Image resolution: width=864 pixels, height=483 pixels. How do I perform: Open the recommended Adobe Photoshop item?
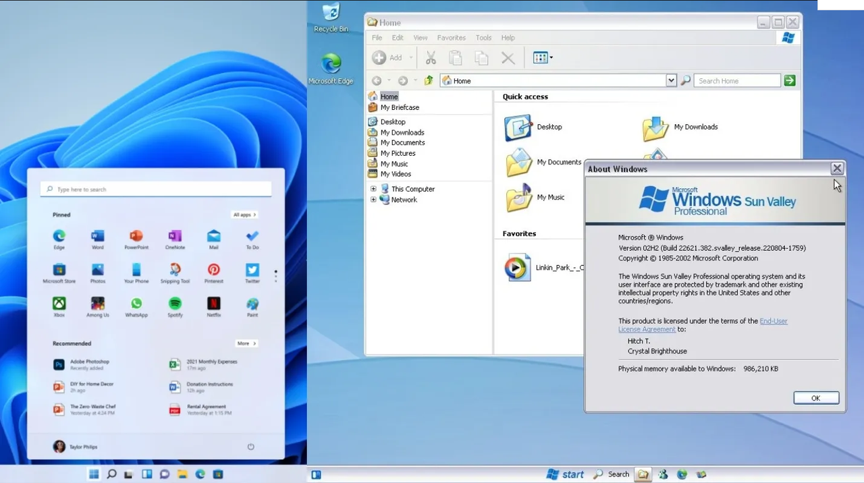point(82,364)
